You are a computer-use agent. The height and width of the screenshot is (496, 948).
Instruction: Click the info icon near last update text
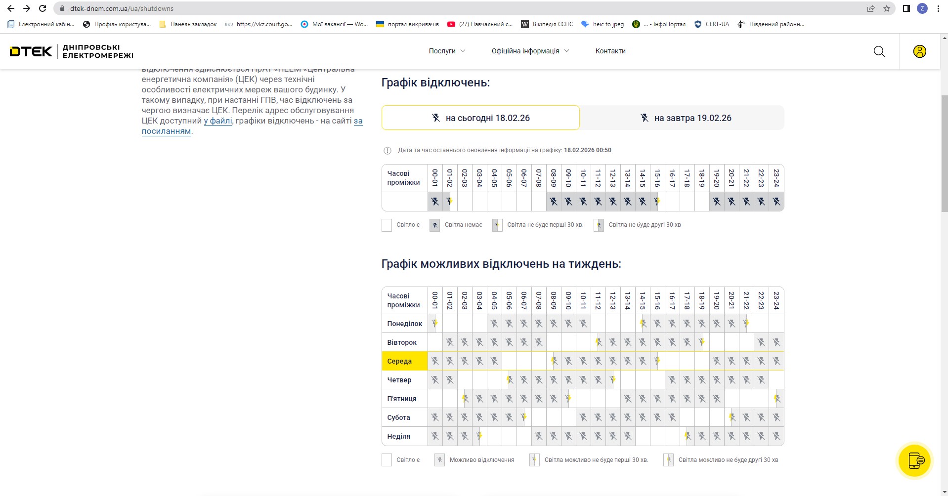(x=388, y=151)
